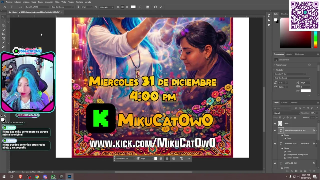The image size is (320, 180).
Task: Select the Crop tool in toolbar
Action: click(x=3, y=34)
